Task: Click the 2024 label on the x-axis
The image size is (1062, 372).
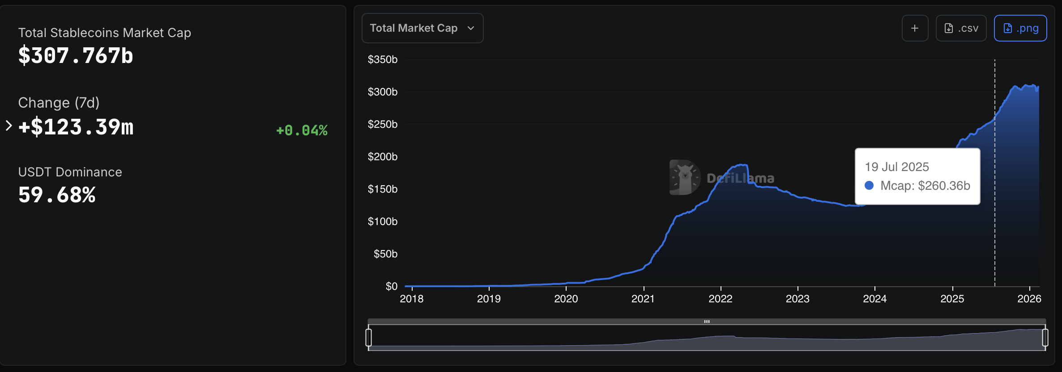Action: tap(874, 299)
